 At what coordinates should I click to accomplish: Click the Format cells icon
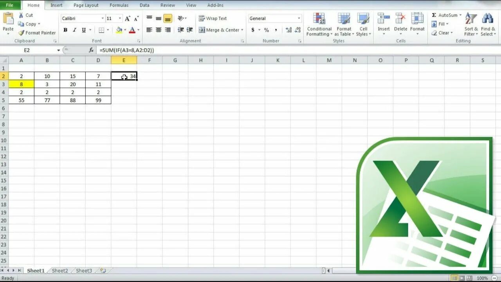[417, 18]
